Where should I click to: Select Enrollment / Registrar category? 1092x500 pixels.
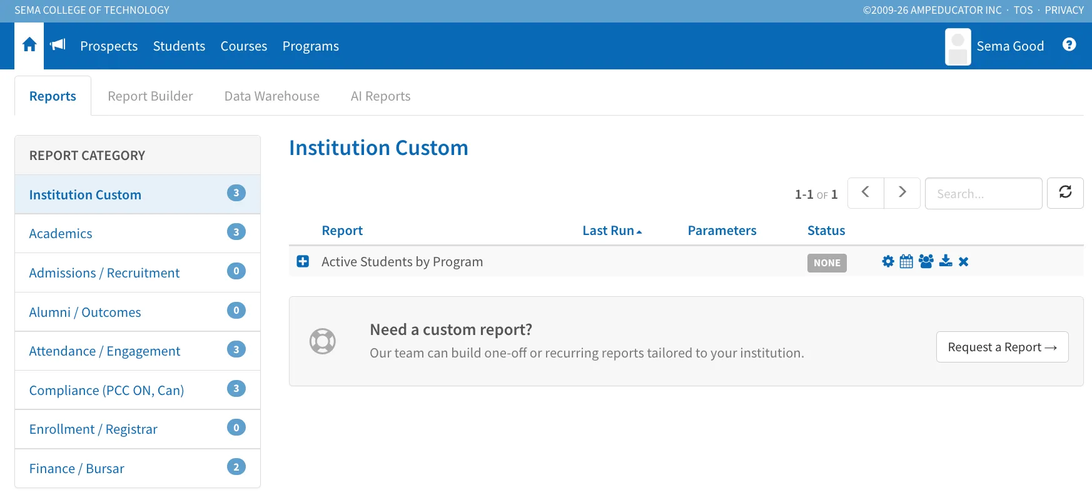pos(138,429)
